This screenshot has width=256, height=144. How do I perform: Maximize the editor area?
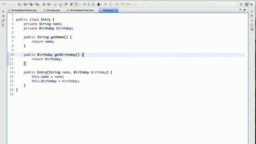244,10
